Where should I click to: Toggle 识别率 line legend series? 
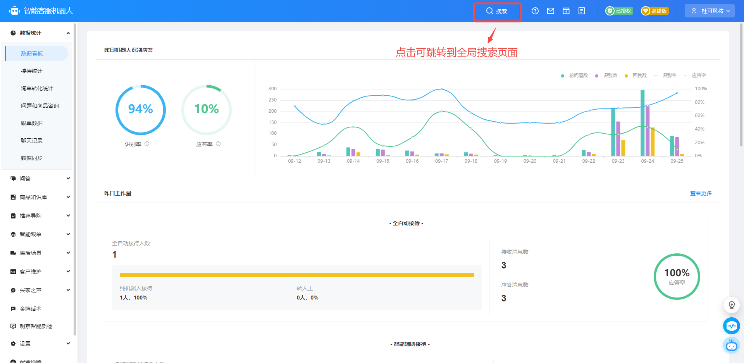665,76
